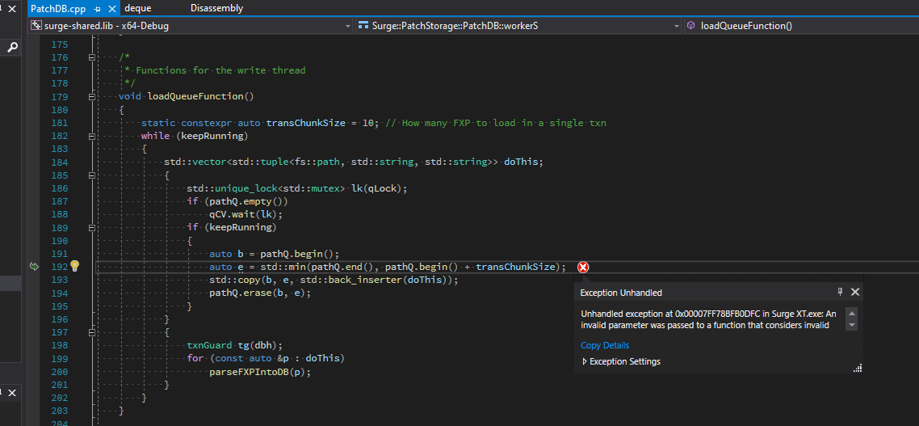Click txnGuard on line 198

point(209,345)
